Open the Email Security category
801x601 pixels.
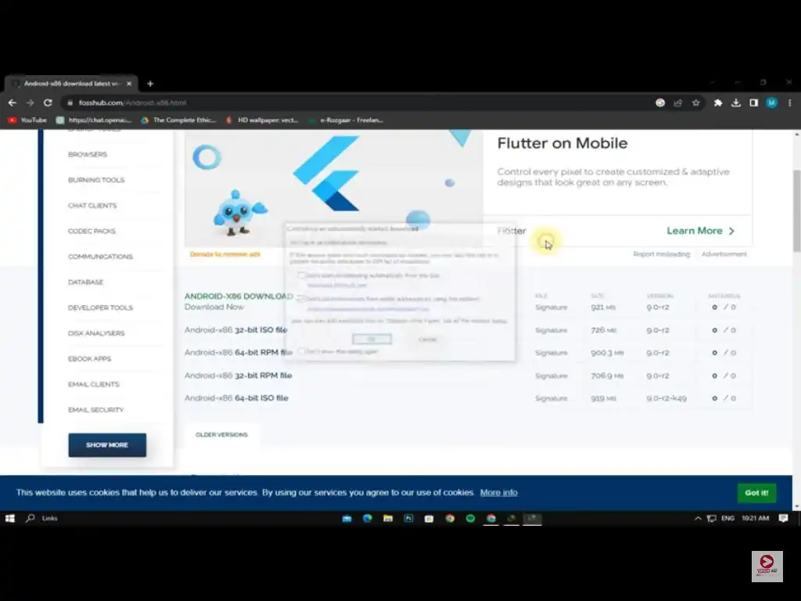(x=95, y=410)
